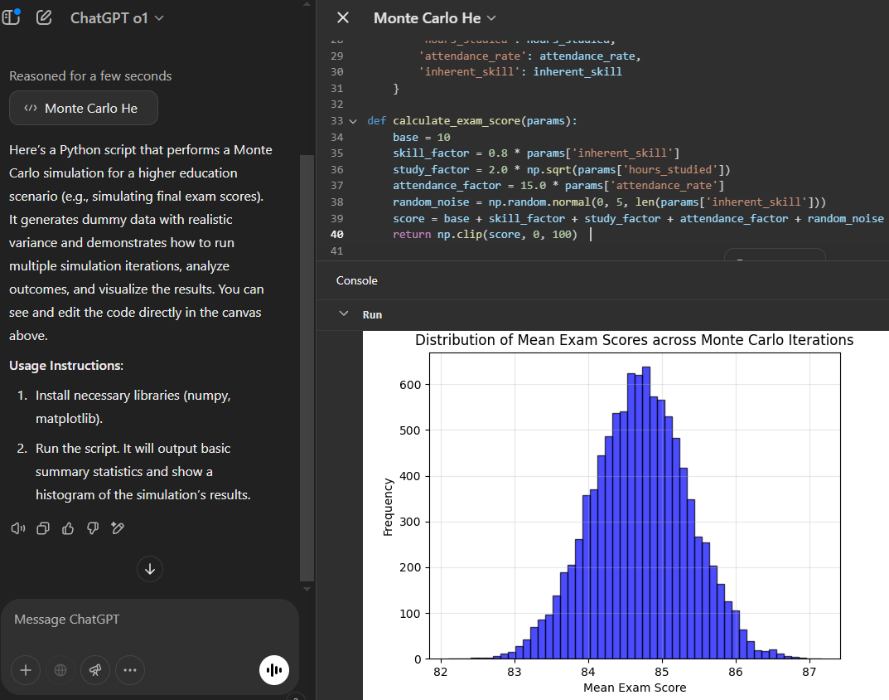Start voice mode with the waveform button
The width and height of the screenshot is (889, 700).
coord(274,670)
